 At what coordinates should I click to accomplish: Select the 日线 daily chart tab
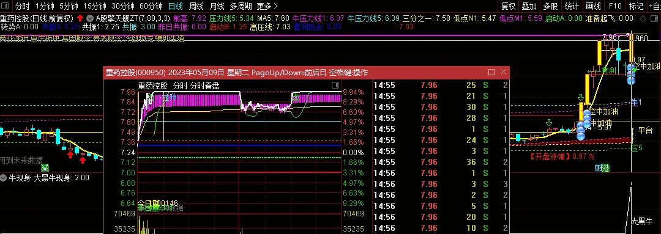pos(176,6)
